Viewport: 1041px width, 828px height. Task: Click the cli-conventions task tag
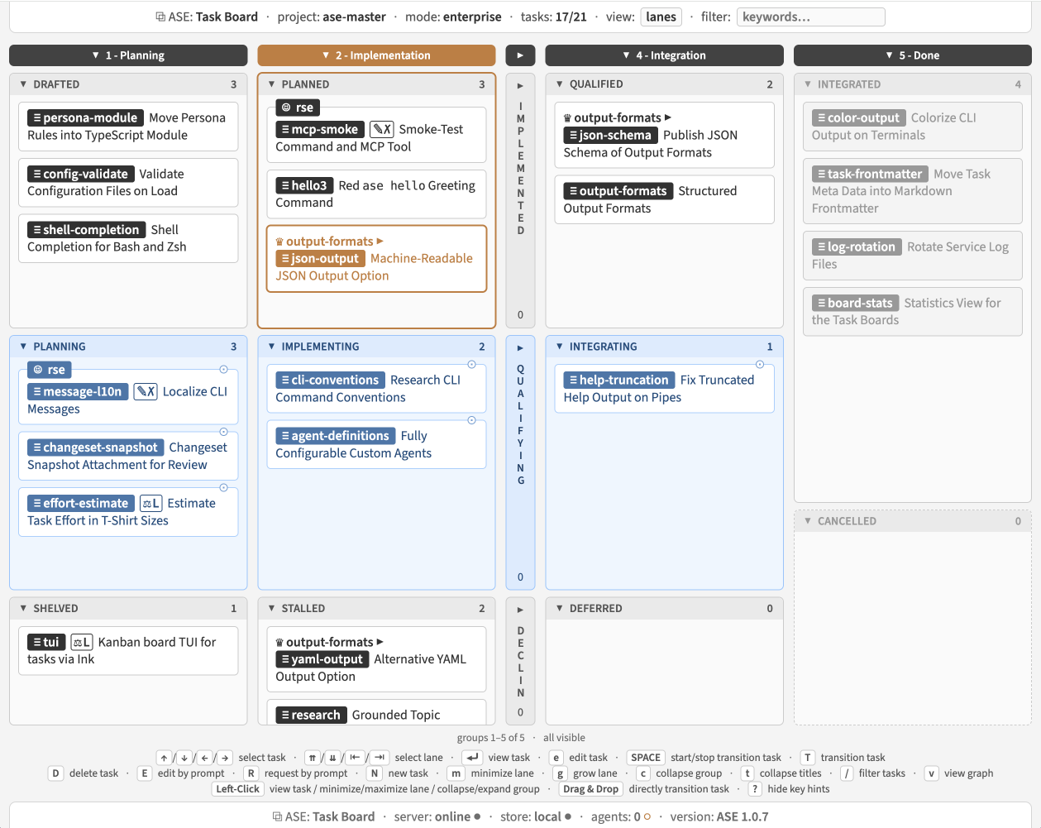pos(330,380)
